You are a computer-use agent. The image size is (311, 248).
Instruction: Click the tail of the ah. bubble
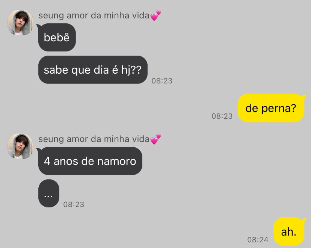304,220
